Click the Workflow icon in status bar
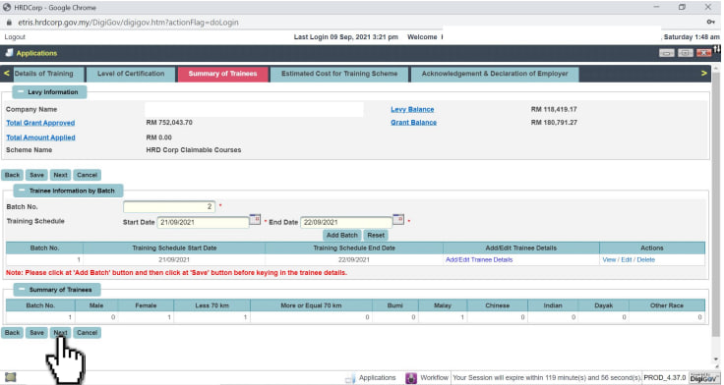 (x=411, y=378)
